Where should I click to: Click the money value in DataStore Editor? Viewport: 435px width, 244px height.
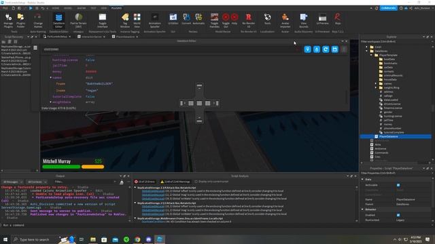91,72
